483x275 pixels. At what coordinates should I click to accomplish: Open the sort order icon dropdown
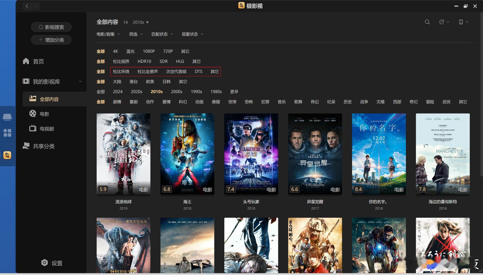point(444,22)
